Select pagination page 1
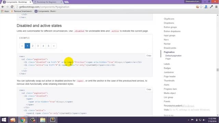 click(27, 46)
